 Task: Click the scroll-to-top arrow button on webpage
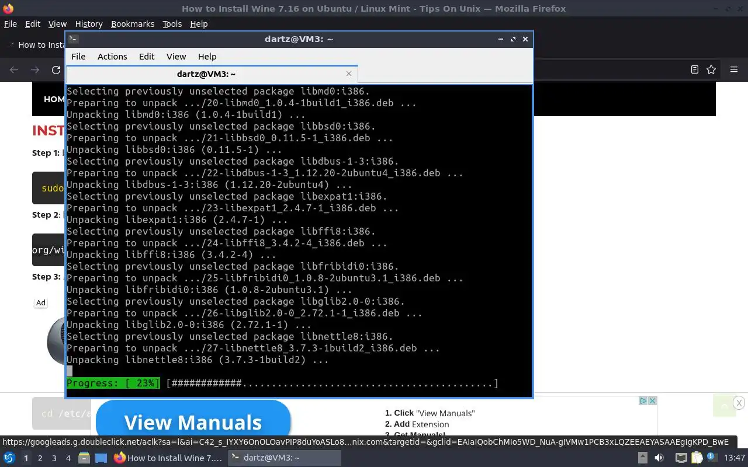click(724, 406)
